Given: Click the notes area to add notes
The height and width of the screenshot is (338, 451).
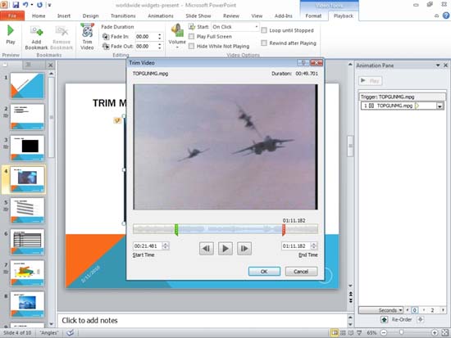Looking at the screenshot, I should [x=203, y=321].
